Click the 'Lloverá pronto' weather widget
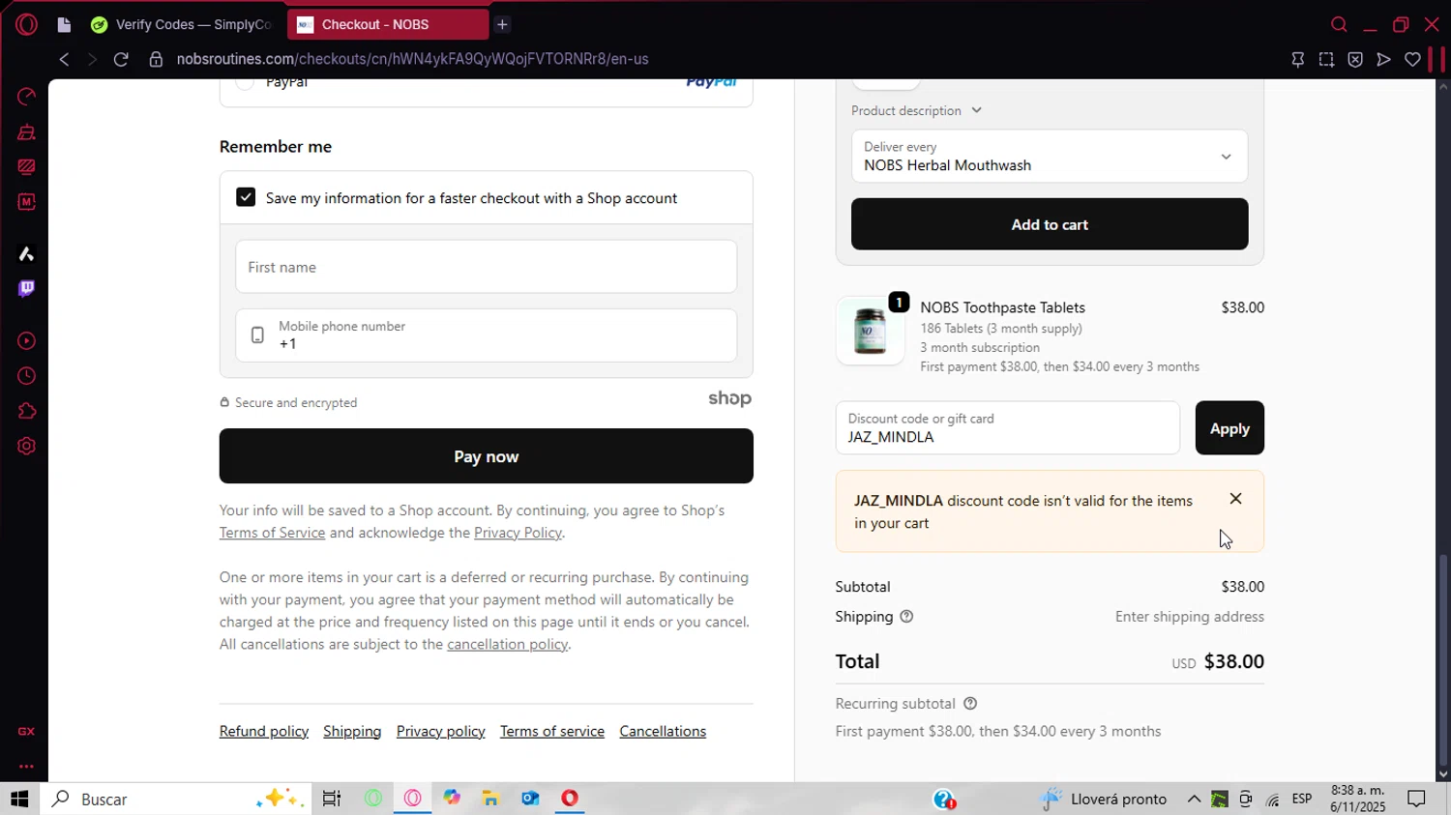 coord(1104,799)
